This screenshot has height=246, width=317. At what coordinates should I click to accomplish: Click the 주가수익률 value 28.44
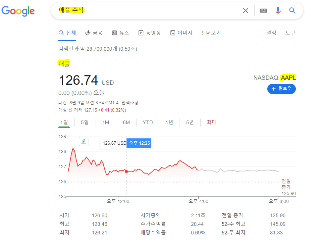197,224
